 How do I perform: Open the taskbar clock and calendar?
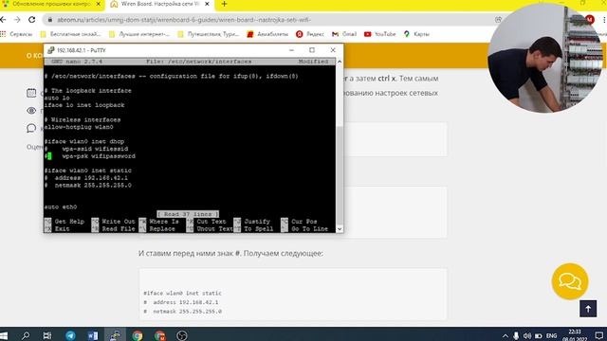(575, 334)
